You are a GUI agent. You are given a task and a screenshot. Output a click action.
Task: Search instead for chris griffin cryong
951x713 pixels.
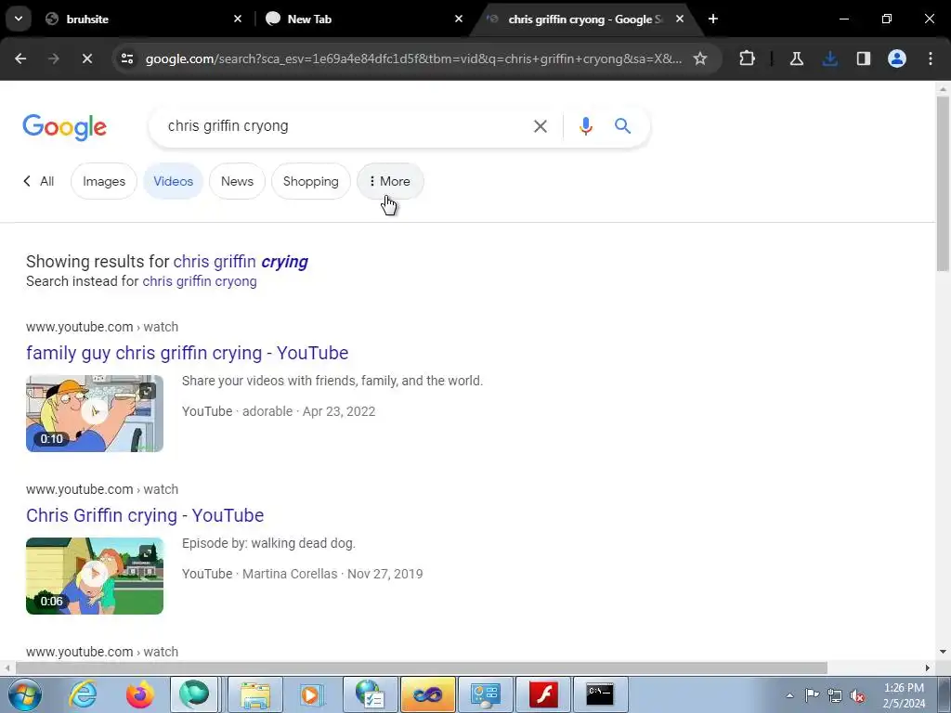tap(200, 281)
